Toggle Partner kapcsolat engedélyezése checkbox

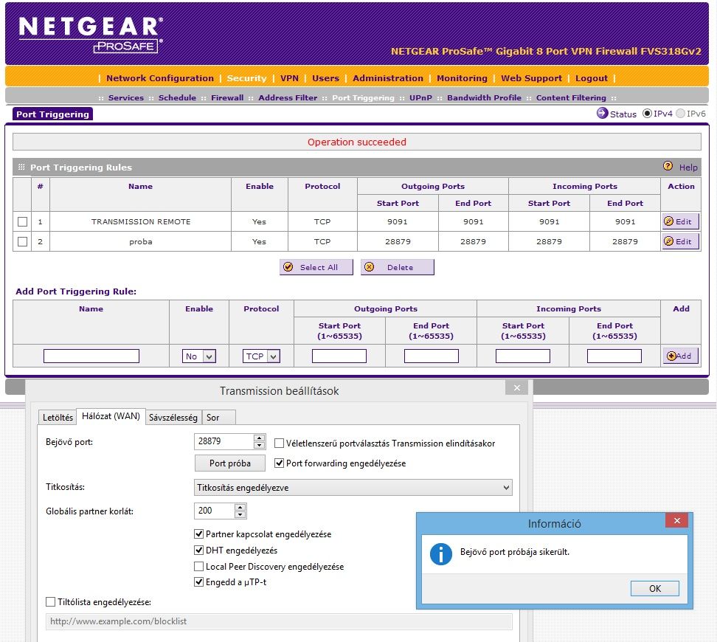(x=198, y=534)
